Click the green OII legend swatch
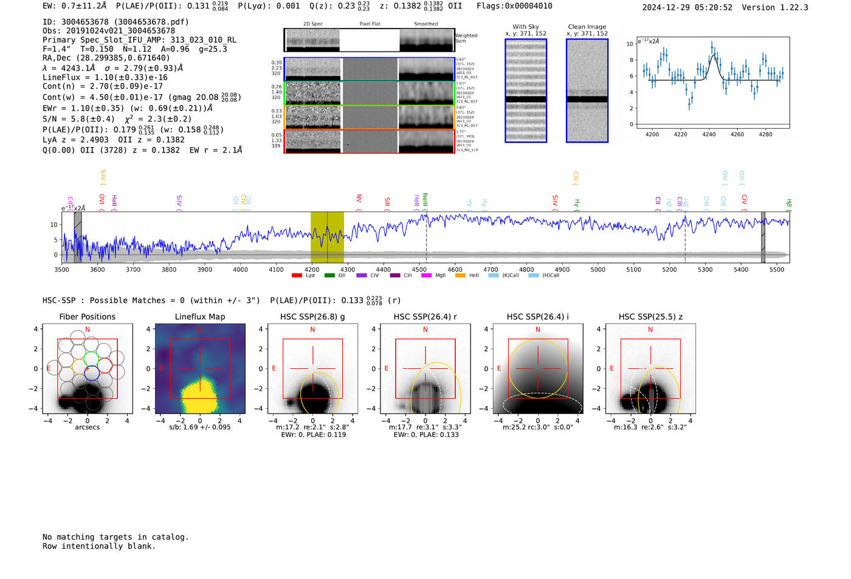851x579 pixels. pyautogui.click(x=329, y=275)
